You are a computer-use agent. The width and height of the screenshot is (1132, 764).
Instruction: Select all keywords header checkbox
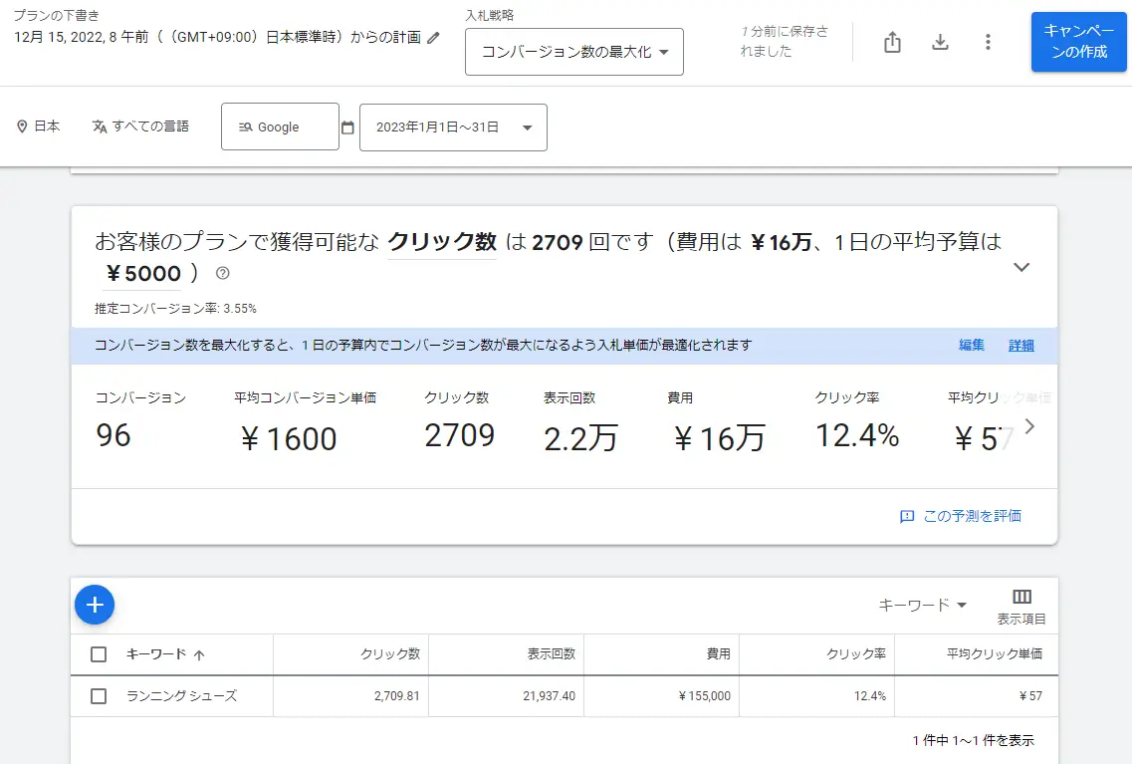pos(99,654)
